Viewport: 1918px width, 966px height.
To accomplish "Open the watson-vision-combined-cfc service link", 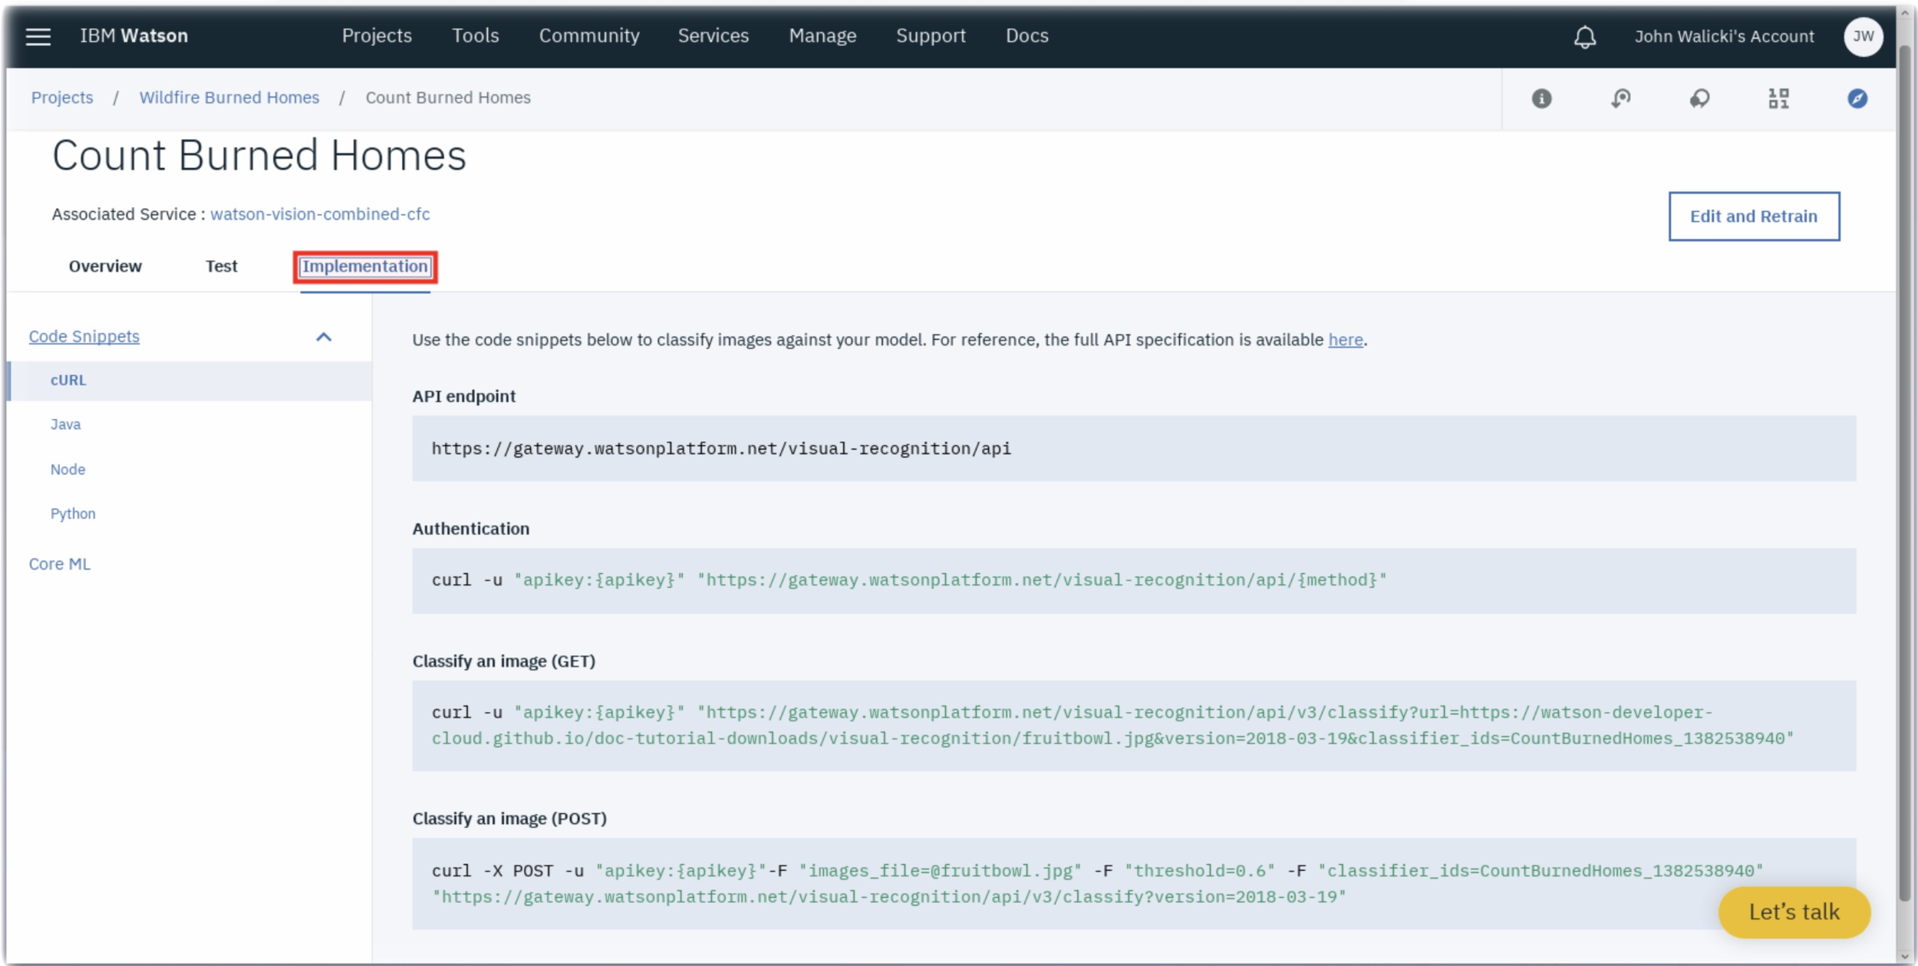I will tap(320, 214).
